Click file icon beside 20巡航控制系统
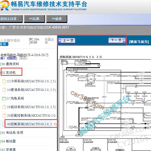Viewport: 151px width, 151px height. 4,115
